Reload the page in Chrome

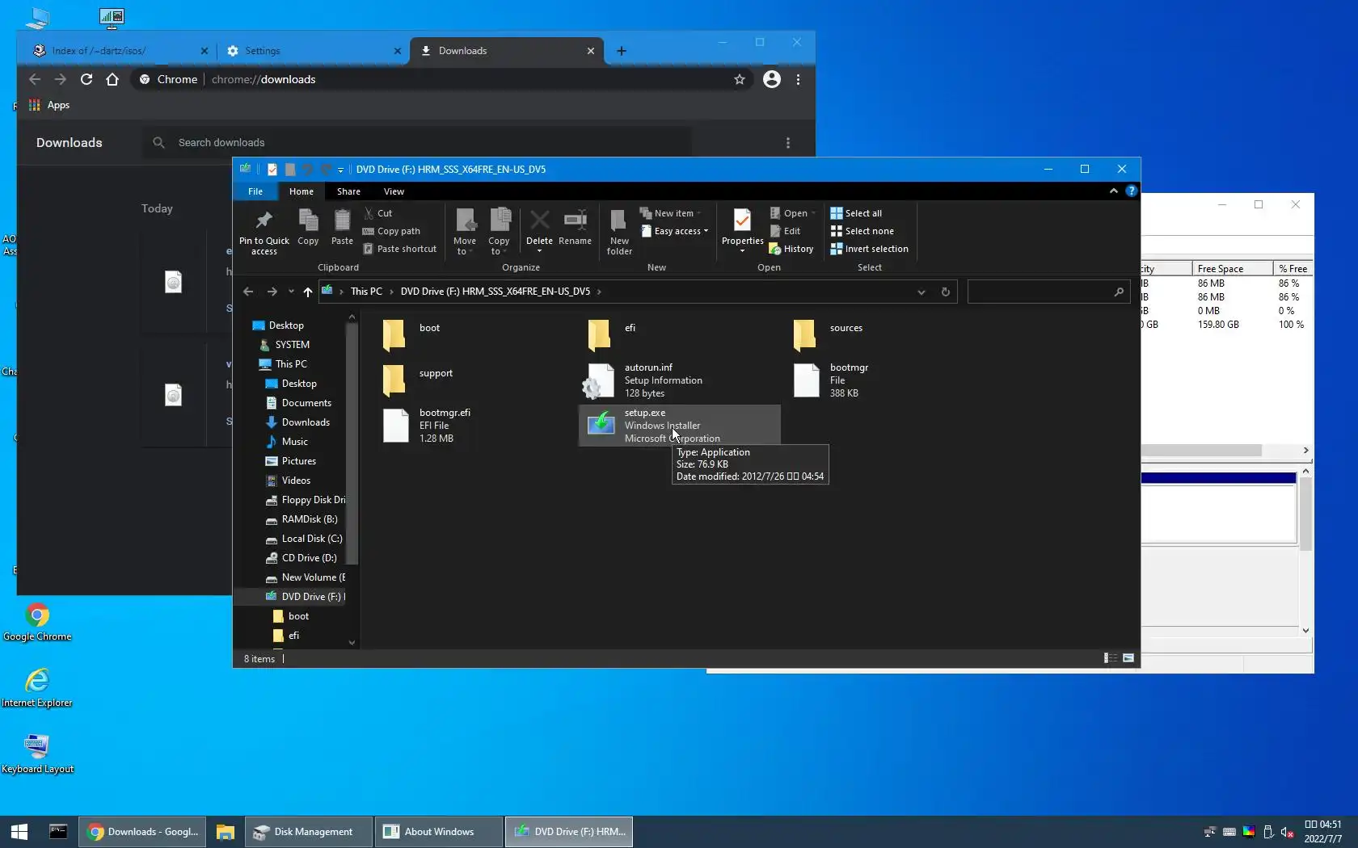click(86, 79)
